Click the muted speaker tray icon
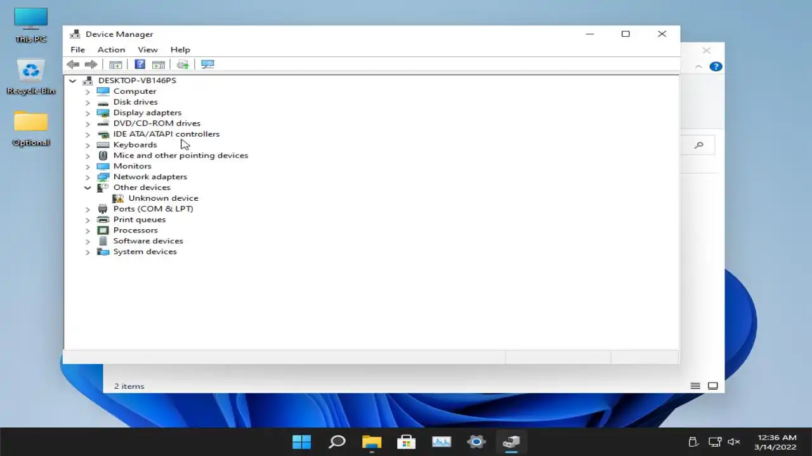 734,441
